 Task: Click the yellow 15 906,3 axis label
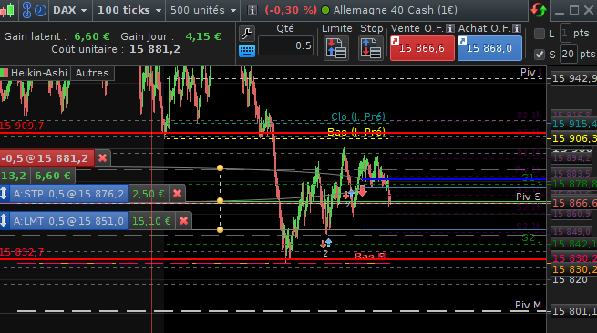tap(574, 138)
